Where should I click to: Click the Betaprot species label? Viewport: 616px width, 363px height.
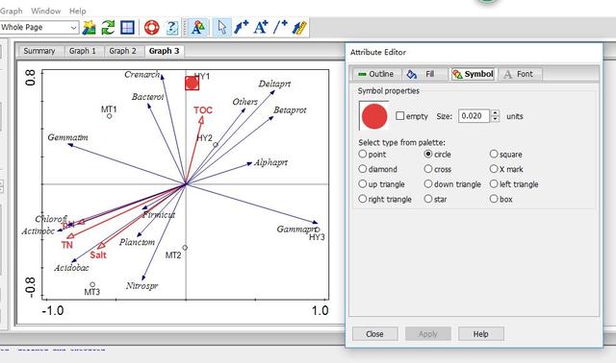coord(290,110)
